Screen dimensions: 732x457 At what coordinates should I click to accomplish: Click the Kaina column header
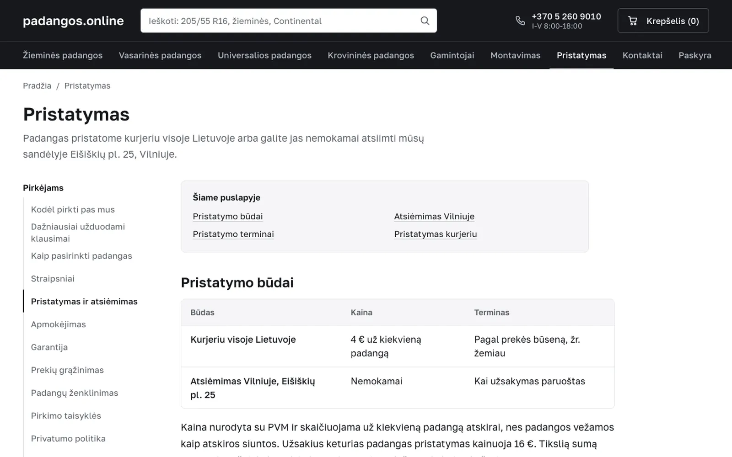pos(361,313)
